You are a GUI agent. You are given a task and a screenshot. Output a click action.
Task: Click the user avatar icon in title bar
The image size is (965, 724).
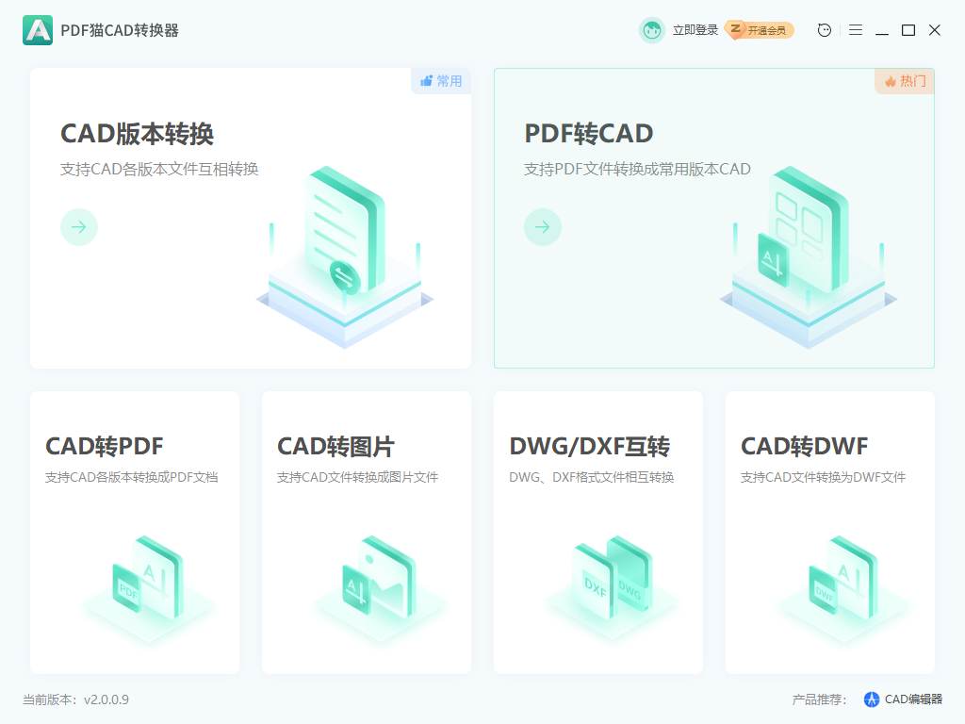[652, 30]
